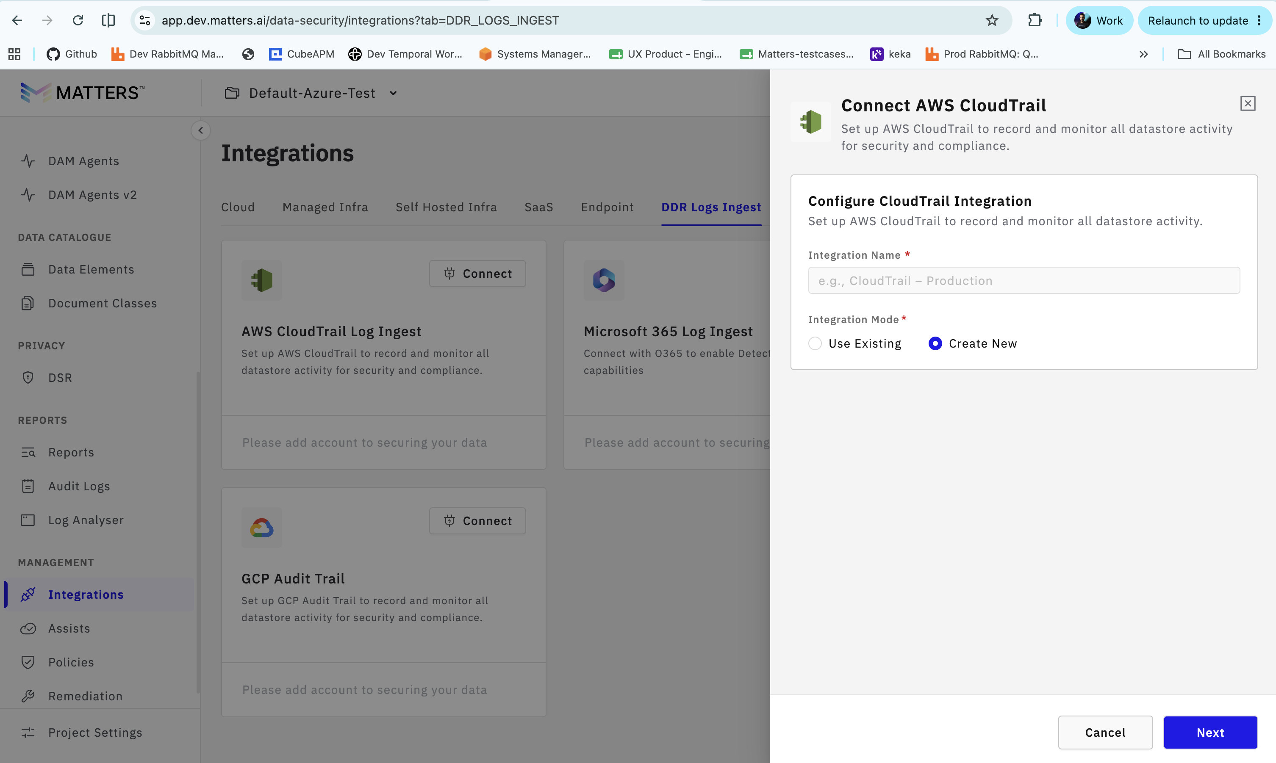This screenshot has width=1276, height=763.
Task: Reload the page with the refresh icon
Action: coord(78,21)
